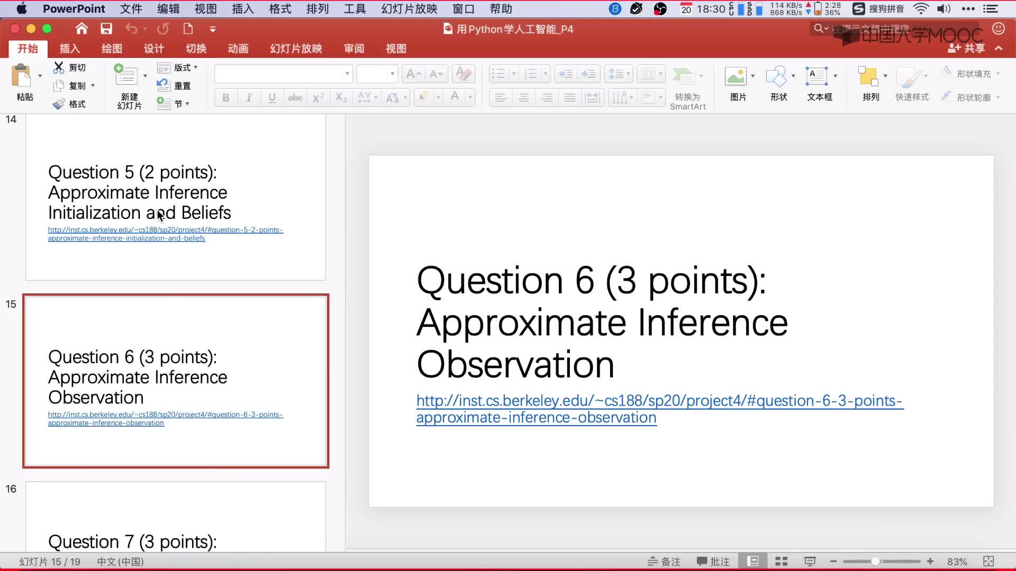The width and height of the screenshot is (1016, 571).
Task: Switch to the 动画 tab
Action: pyautogui.click(x=238, y=49)
